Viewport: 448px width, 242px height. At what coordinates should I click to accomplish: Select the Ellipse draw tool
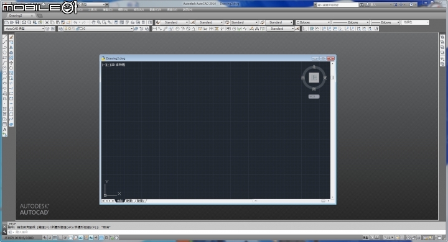[x=4, y=83]
